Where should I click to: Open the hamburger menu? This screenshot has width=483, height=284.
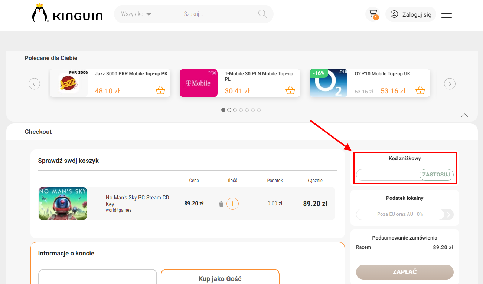(446, 14)
